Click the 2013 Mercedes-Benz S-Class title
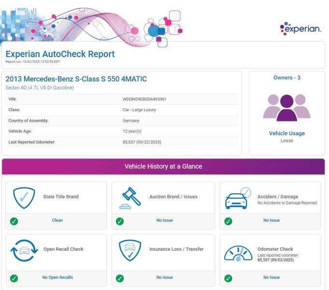 76,79
